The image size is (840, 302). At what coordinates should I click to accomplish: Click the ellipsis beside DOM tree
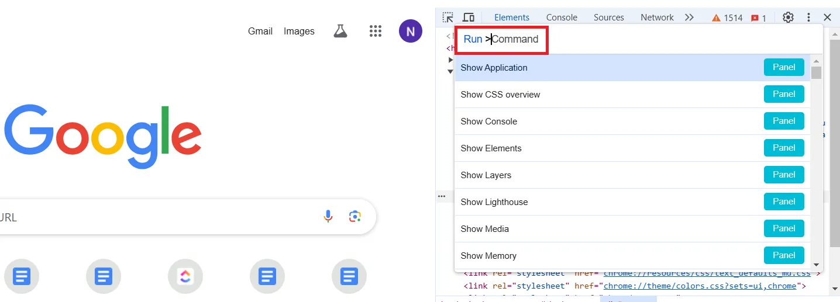(442, 196)
